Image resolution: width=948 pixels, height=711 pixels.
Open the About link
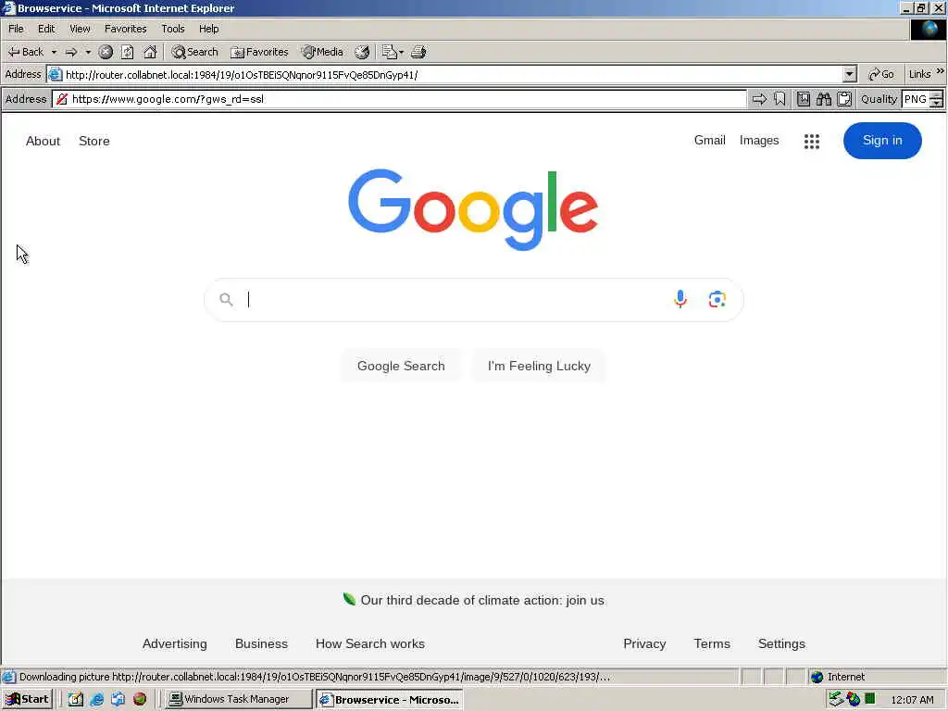pos(43,141)
